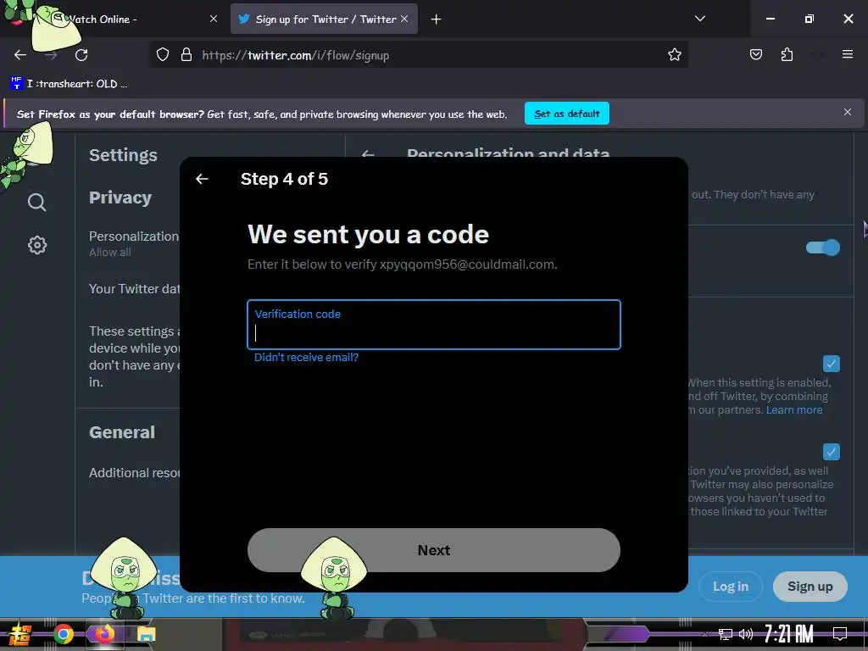Screen dimensions: 868x651
Task: Open the Extensions puzzle icon
Action: point(787,54)
